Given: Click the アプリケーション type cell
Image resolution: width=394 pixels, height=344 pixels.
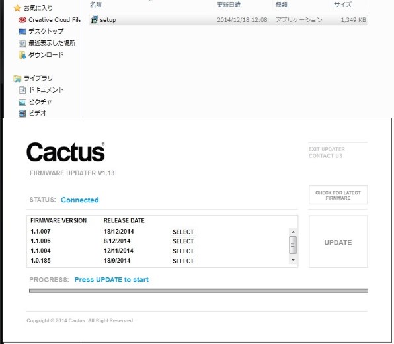Looking at the screenshot, I should pyautogui.click(x=299, y=20).
